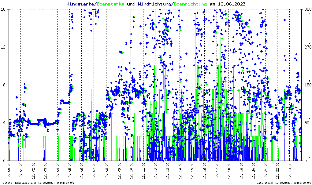
Task: Click the "Letzte Aktualisierung" timestamp footer text
Action: [x=39, y=183]
